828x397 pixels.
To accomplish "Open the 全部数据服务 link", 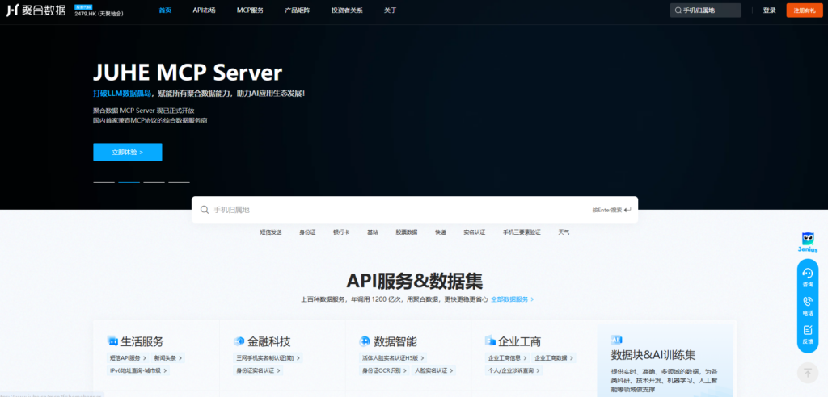I will (x=512, y=299).
